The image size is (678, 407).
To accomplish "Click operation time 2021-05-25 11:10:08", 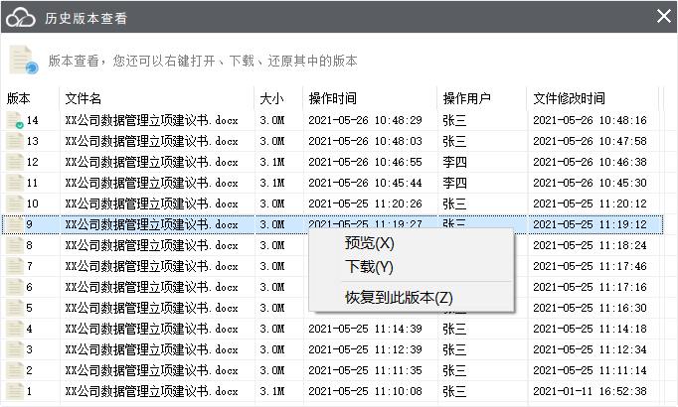I will click(365, 391).
